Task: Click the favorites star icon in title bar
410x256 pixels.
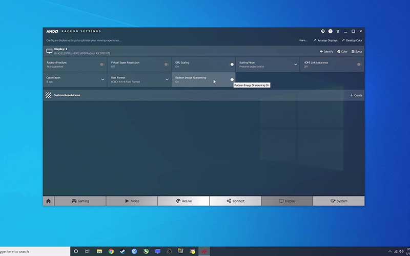Action: coord(338,31)
